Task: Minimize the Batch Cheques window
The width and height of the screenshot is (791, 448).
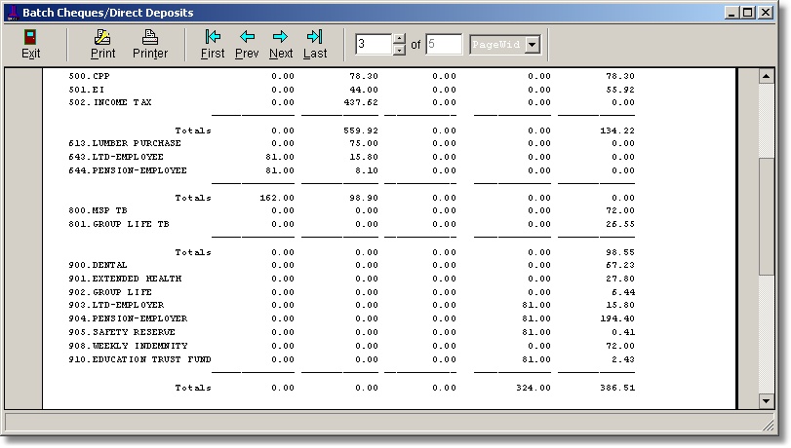Action: pos(732,13)
